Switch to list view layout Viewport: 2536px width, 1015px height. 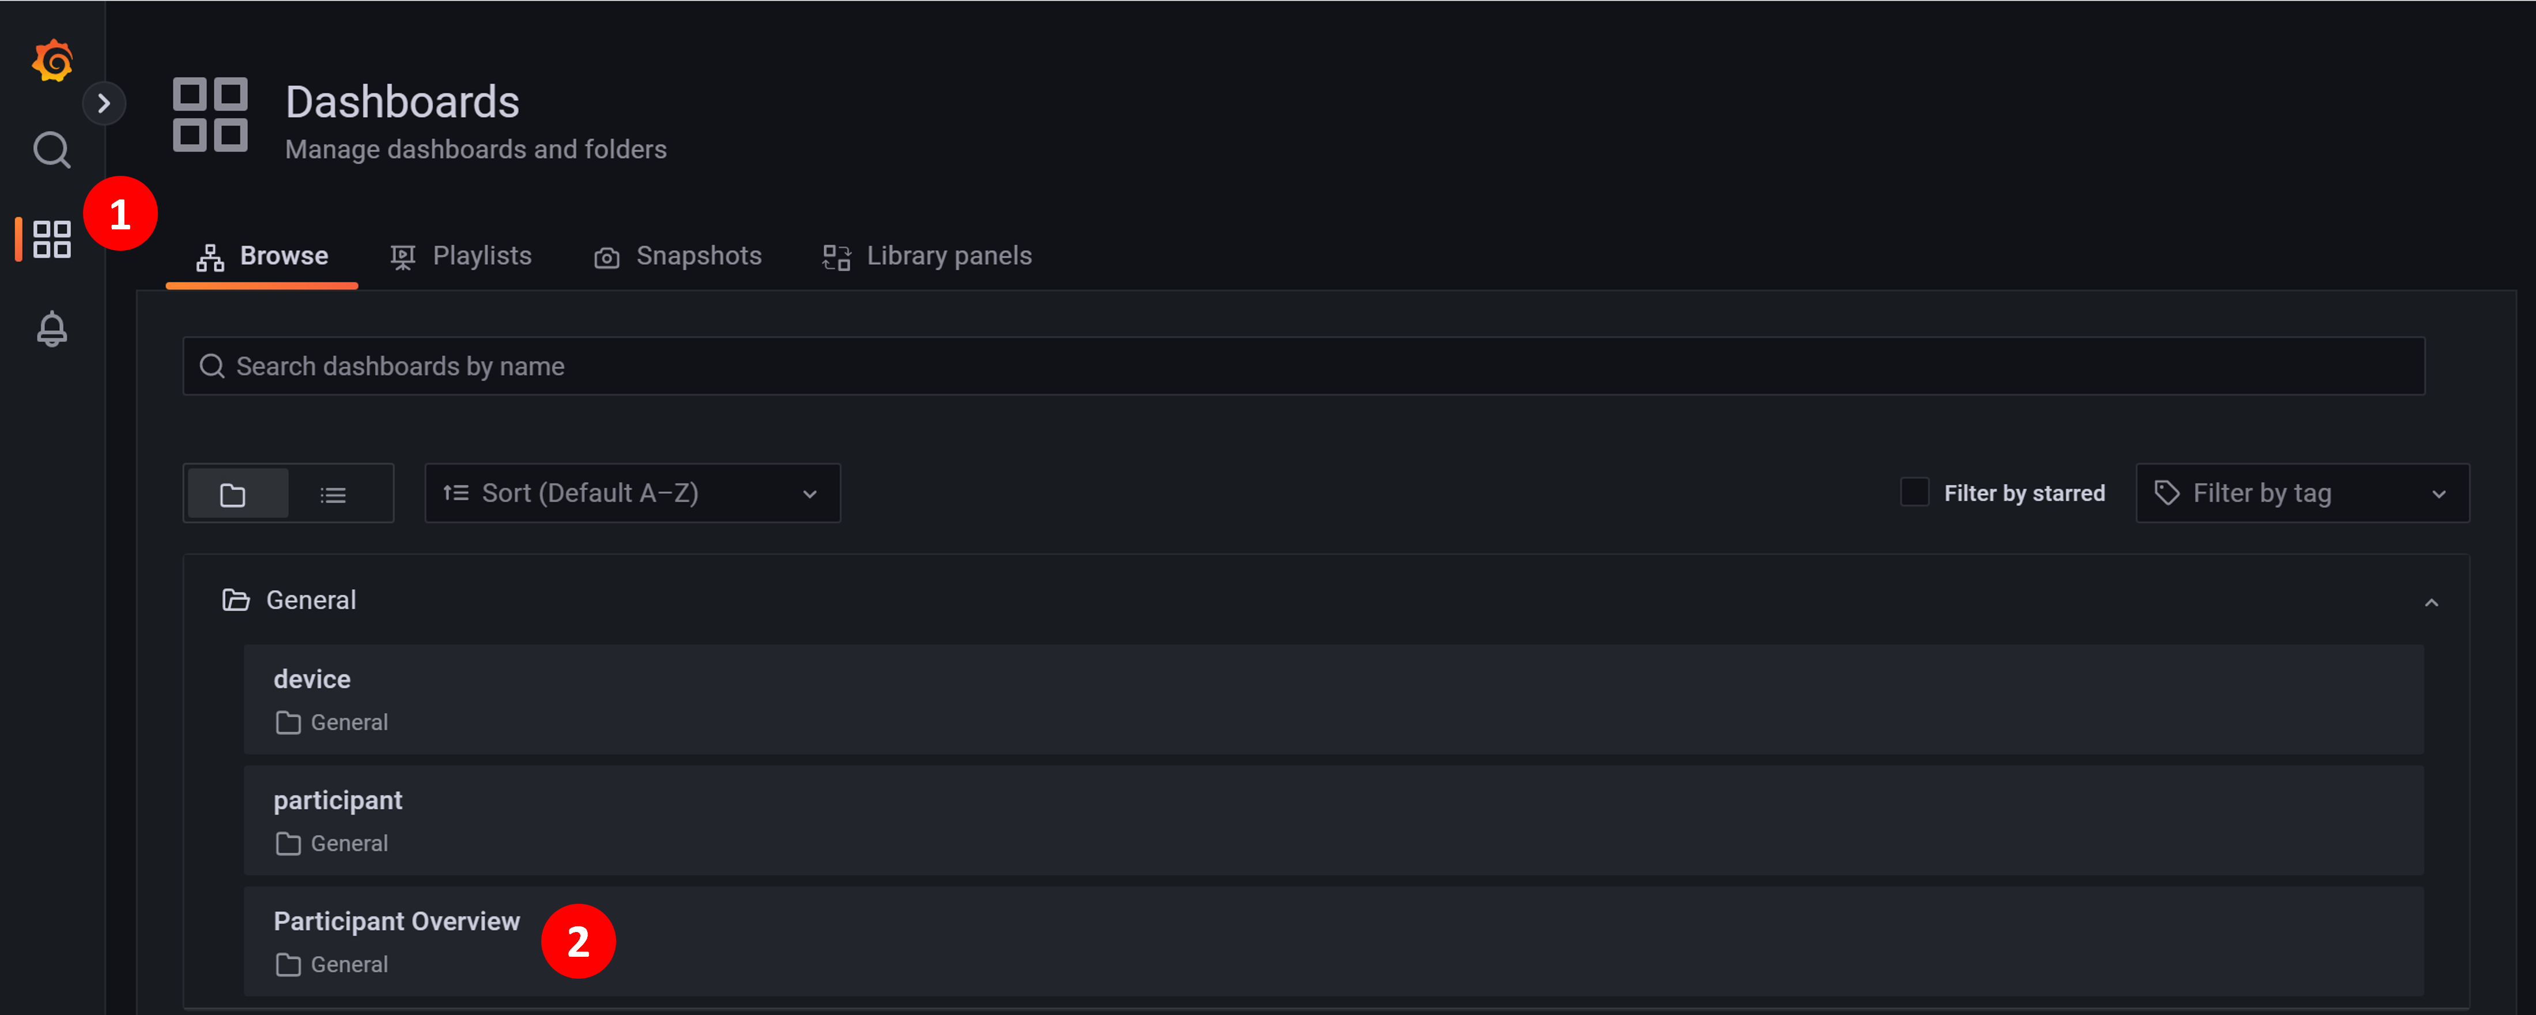[334, 492]
